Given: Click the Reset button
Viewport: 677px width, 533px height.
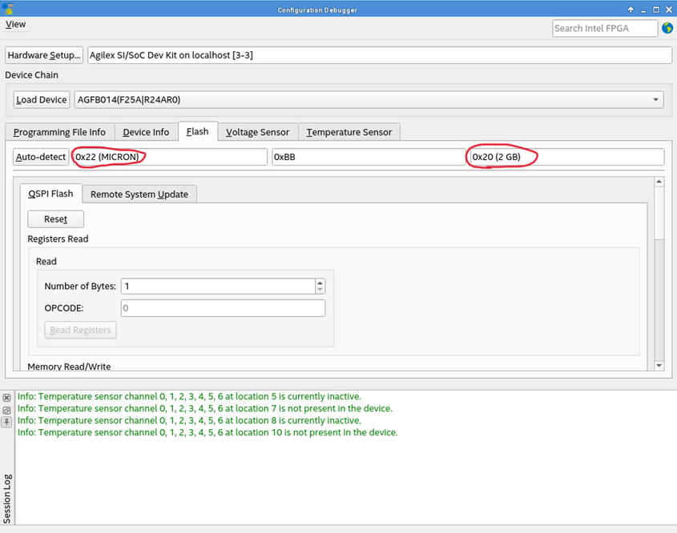Looking at the screenshot, I should pos(56,219).
